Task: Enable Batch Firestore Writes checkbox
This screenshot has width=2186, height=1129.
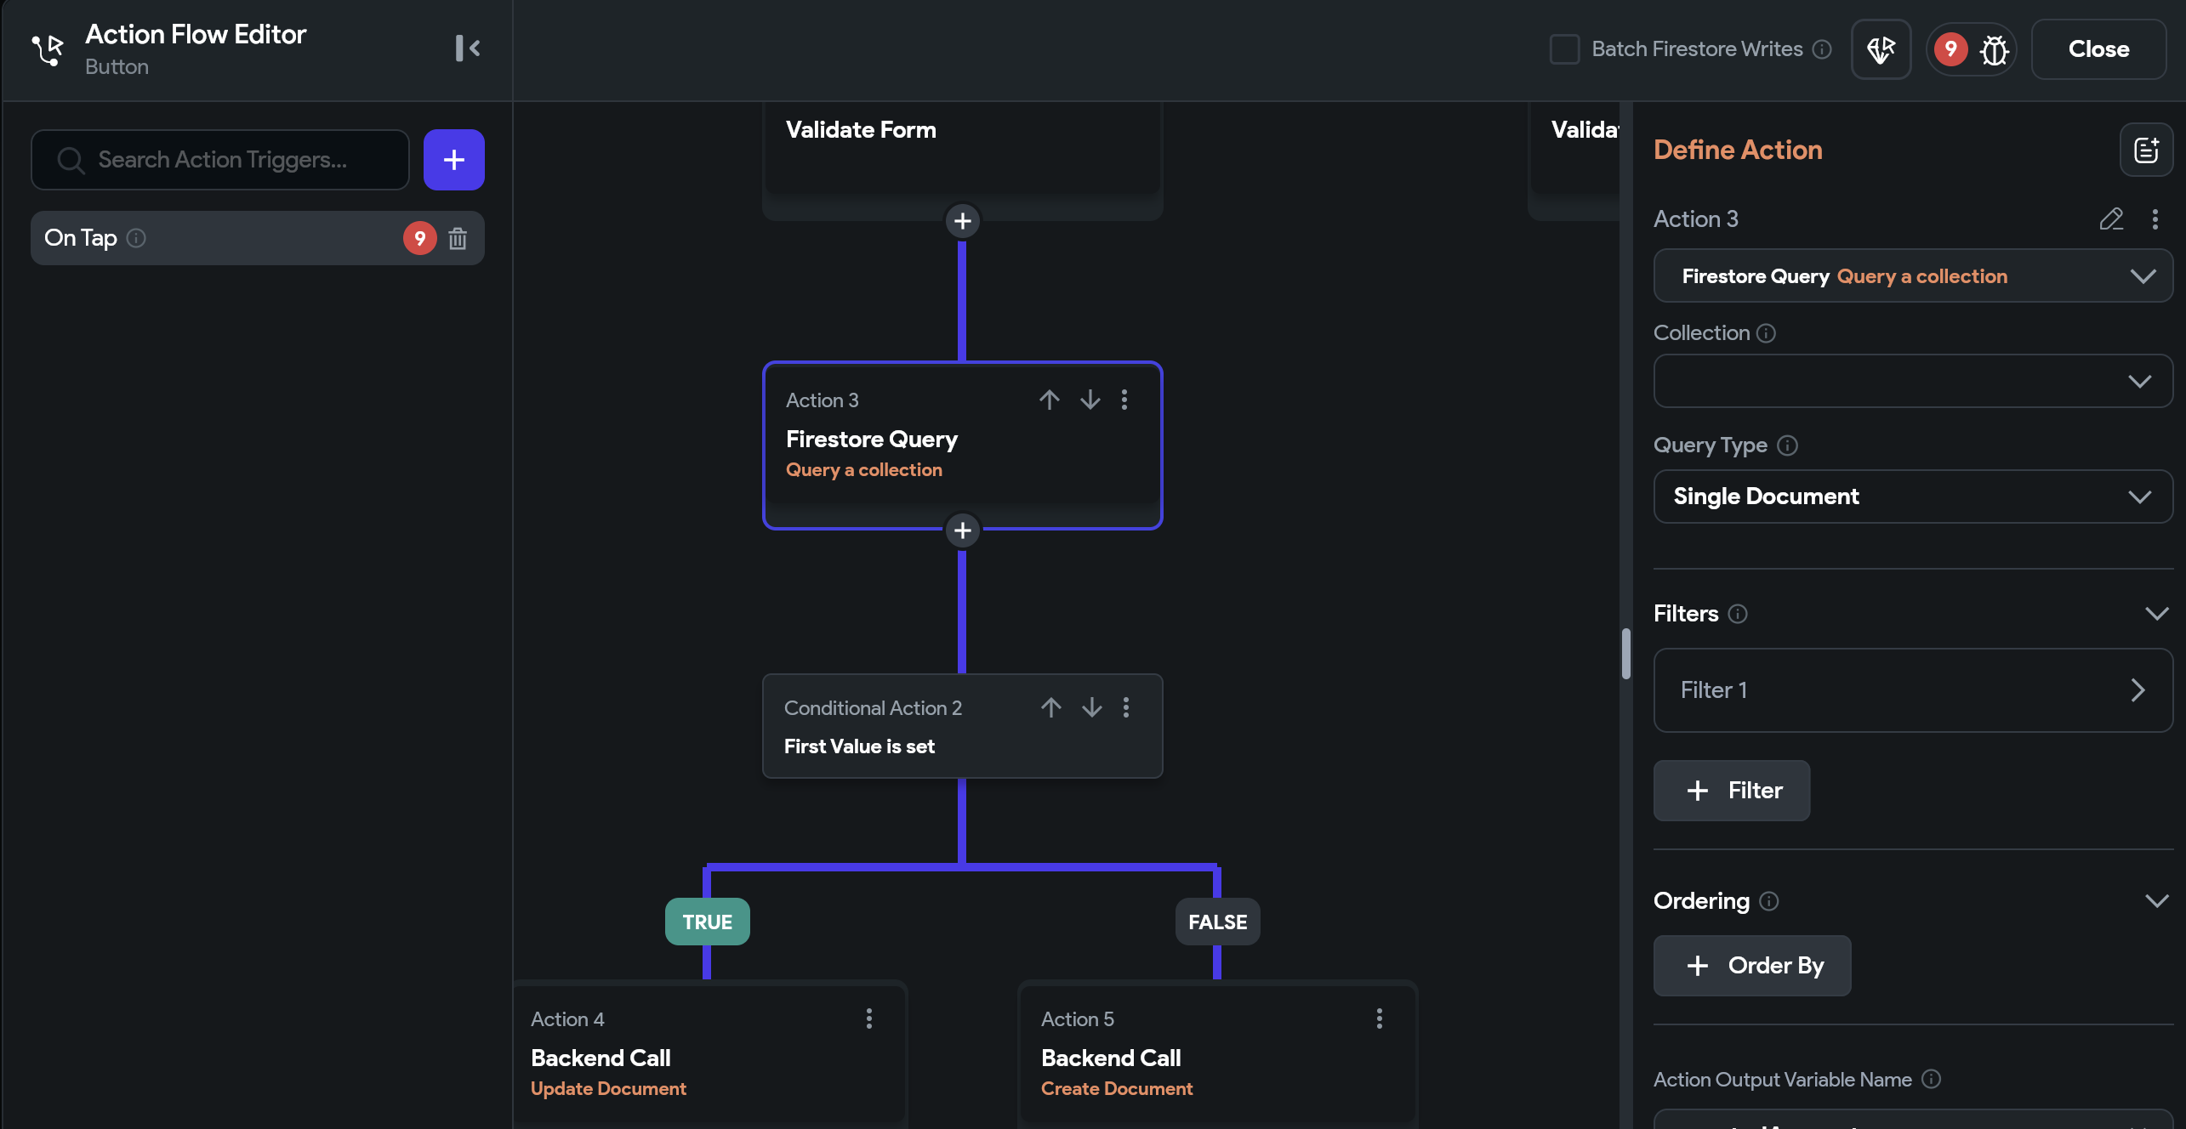Action: 1563,49
